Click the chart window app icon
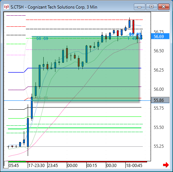This screenshot has width=173, height=172. 6,7
